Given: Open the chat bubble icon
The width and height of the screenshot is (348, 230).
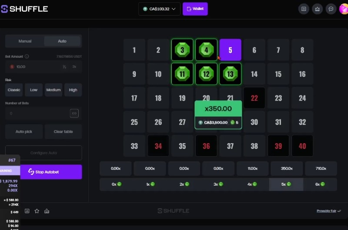Looking at the screenshot, I should (x=331, y=9).
